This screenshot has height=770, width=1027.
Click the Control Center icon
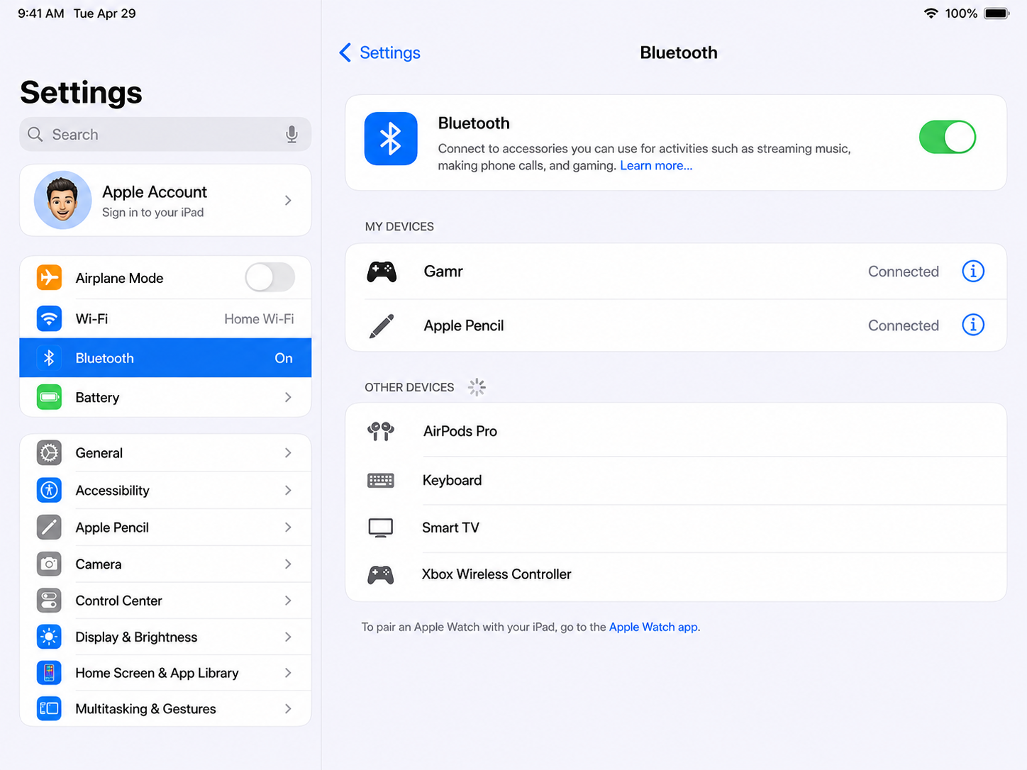coord(49,601)
